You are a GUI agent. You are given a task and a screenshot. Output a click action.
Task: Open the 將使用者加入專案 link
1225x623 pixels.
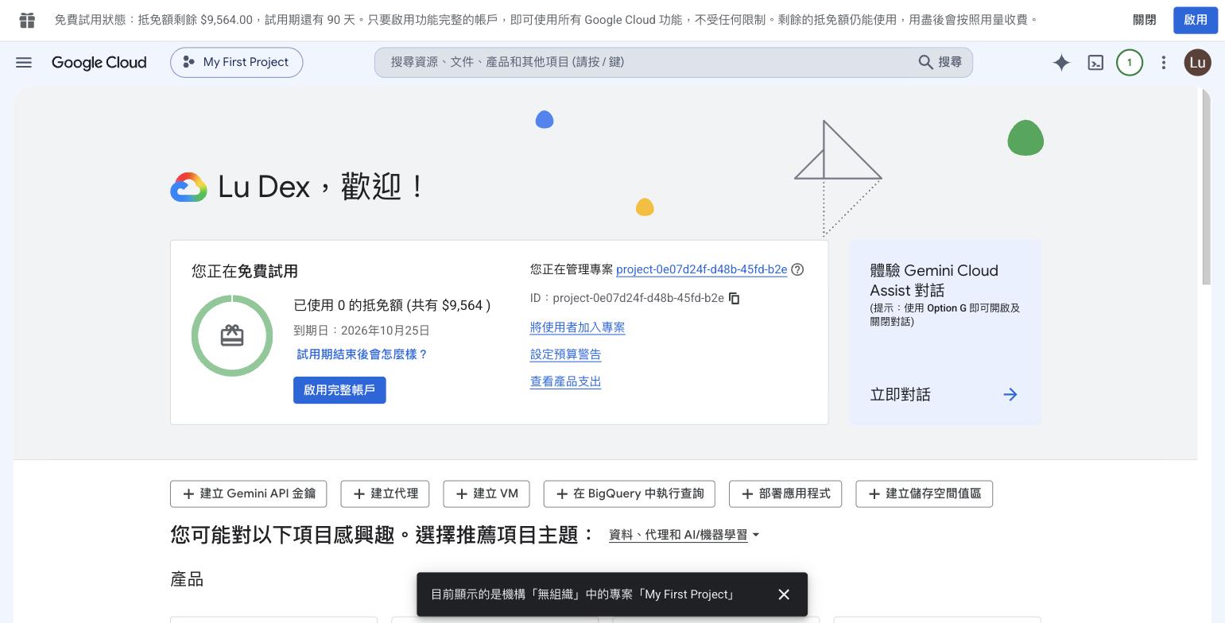(x=578, y=327)
